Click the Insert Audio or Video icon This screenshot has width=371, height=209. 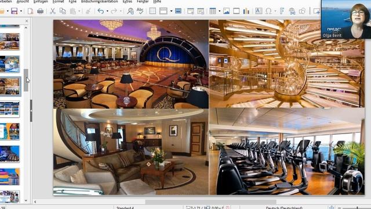[x=236, y=11]
